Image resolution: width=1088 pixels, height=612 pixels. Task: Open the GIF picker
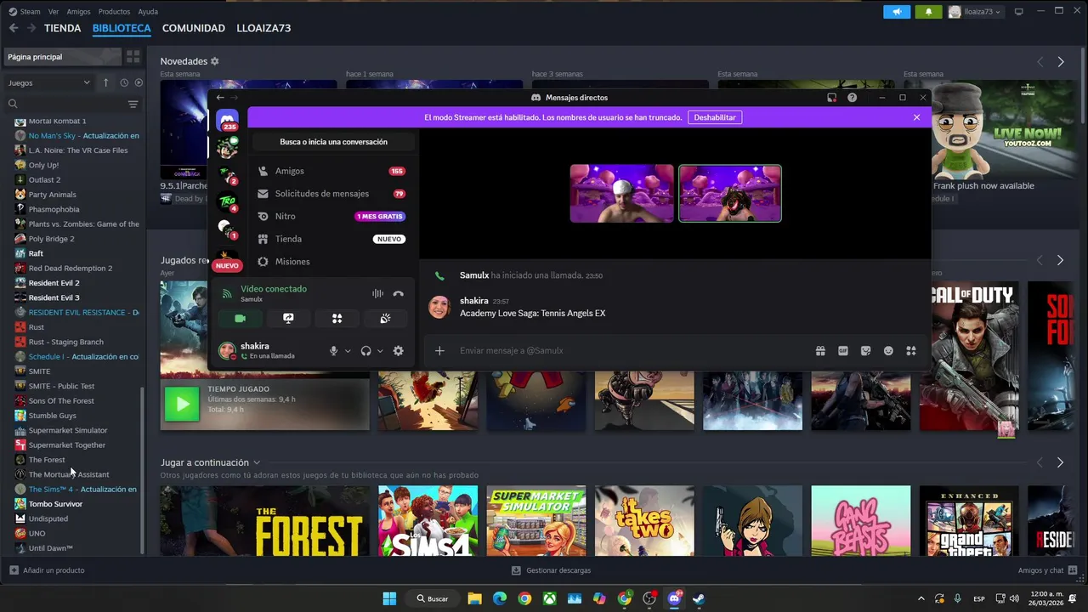pyautogui.click(x=843, y=350)
